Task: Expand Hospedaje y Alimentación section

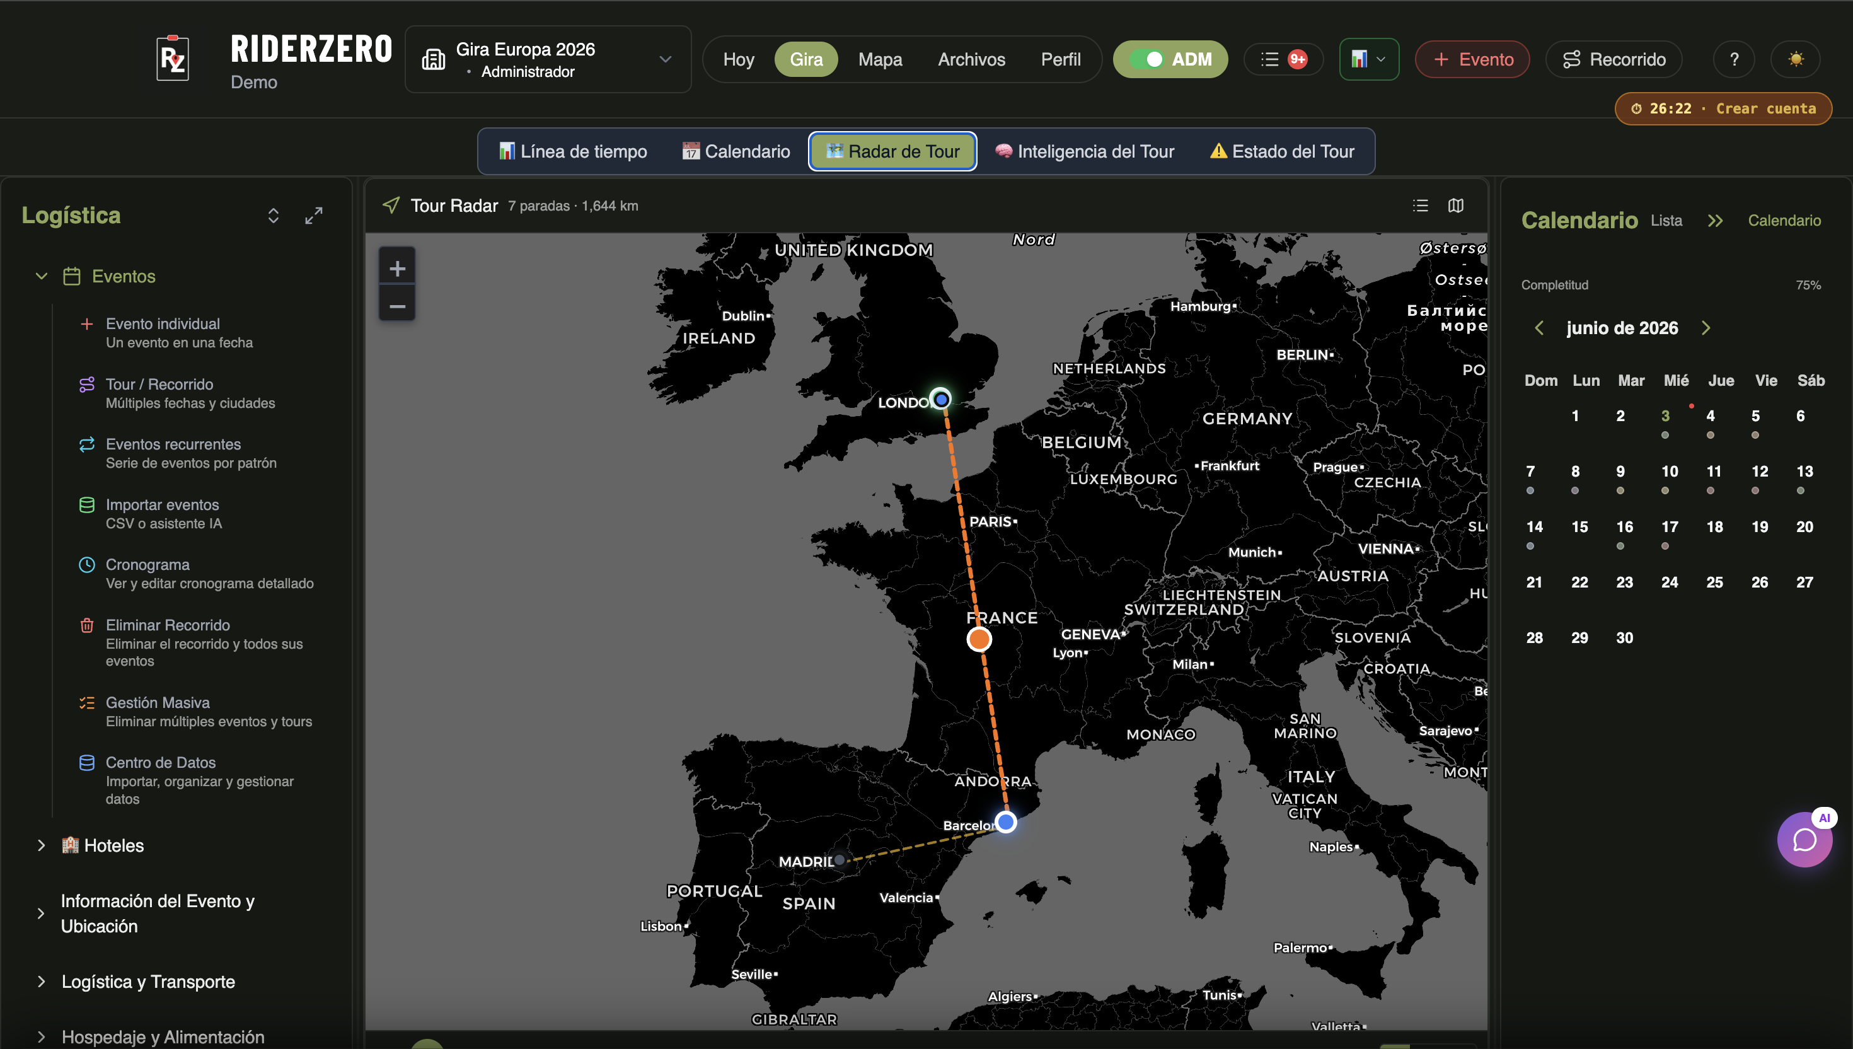Action: pos(41,1037)
